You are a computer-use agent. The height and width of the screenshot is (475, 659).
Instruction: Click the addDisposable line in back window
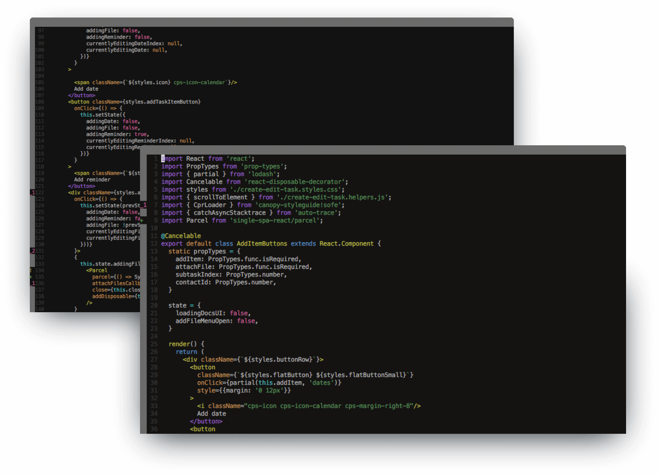(116, 296)
